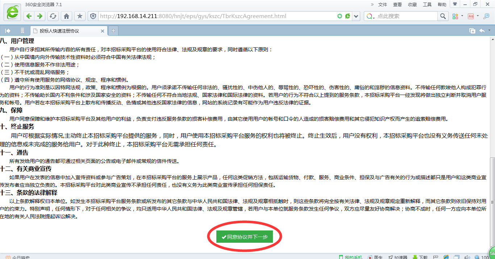Toggle the sidebar panel icon left of tabs
Image resolution: width=495 pixels, height=259 pixels.
coord(8,31)
